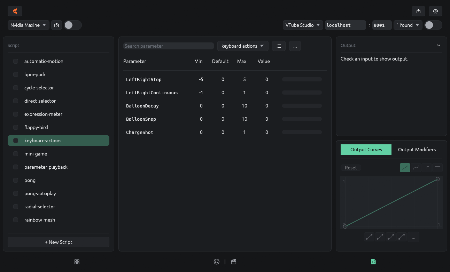Focus the Search parameter input field
This screenshot has height=272, width=450.
click(x=169, y=46)
